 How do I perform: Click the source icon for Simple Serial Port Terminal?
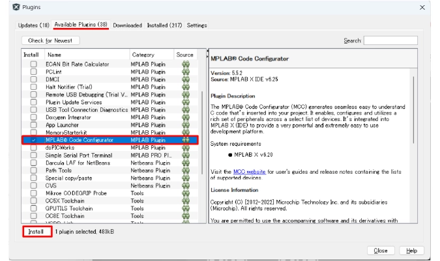tap(185, 155)
